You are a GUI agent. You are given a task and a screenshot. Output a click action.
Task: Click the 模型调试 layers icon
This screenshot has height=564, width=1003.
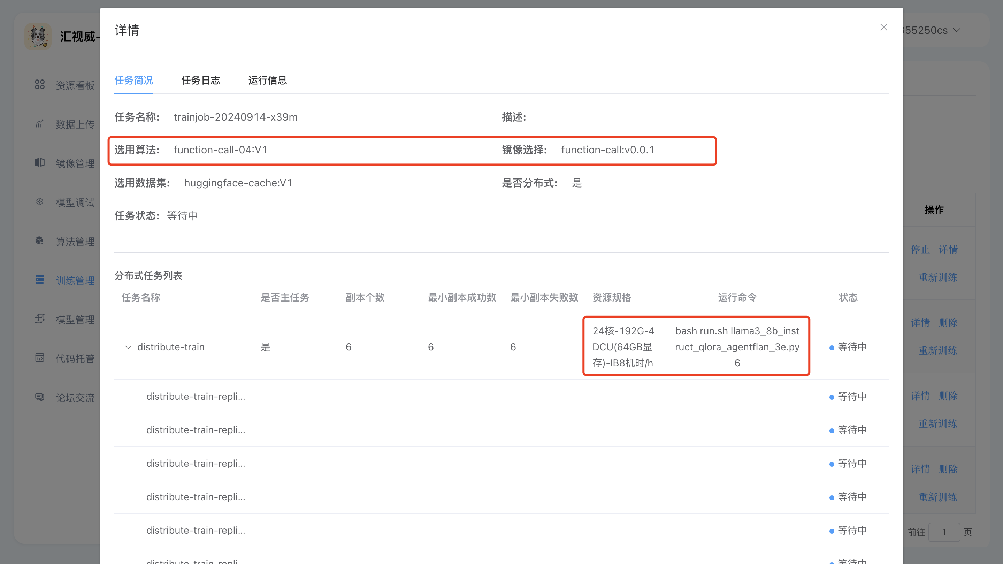coord(40,202)
